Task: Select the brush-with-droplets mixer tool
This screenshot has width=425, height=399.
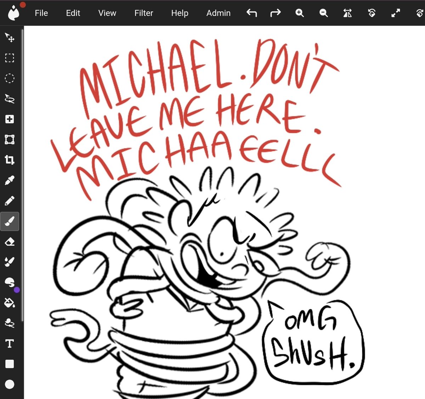Action: 10,262
